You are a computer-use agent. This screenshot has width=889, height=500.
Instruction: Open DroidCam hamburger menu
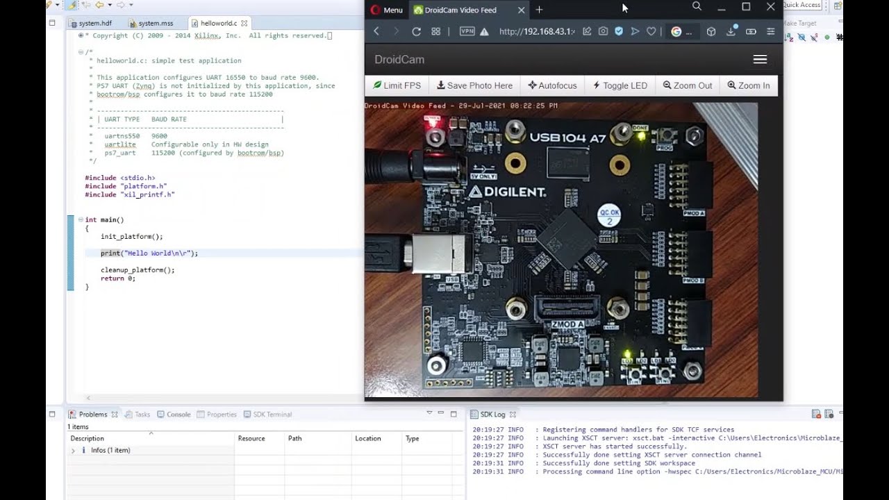tap(760, 60)
